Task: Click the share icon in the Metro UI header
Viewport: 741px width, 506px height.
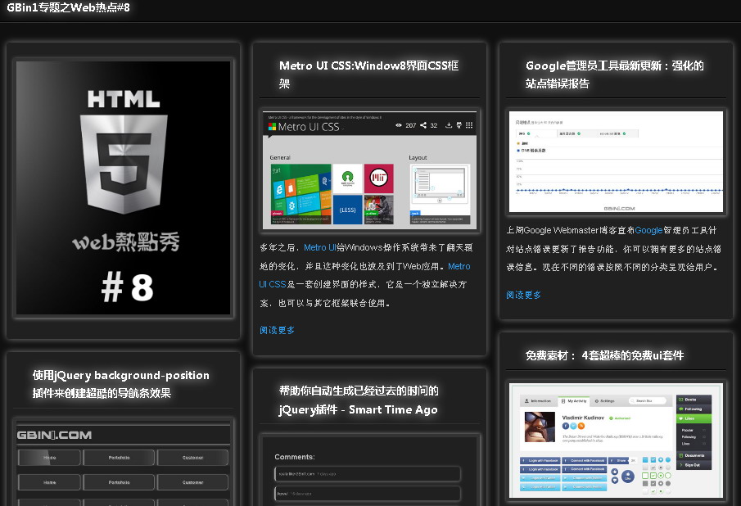Action: (422, 125)
